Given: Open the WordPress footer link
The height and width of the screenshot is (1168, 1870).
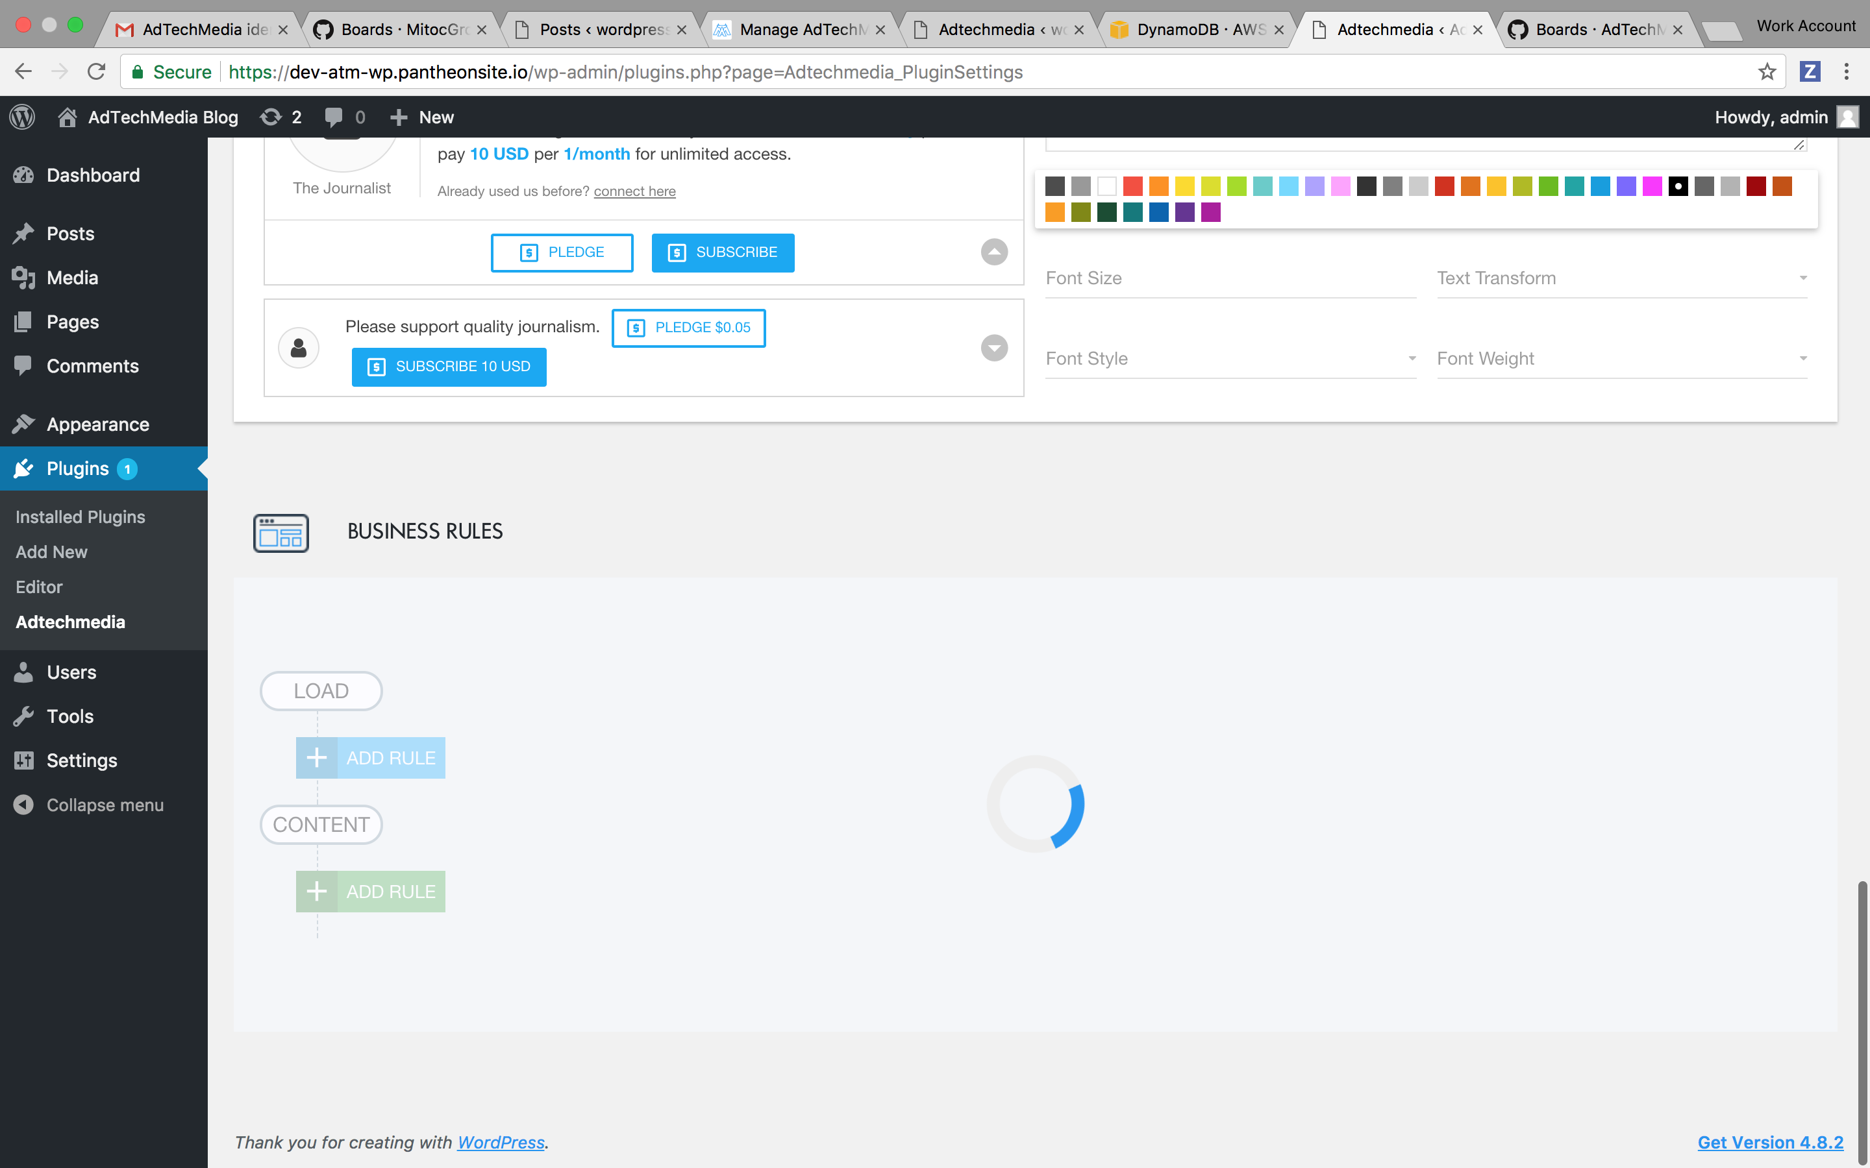Looking at the screenshot, I should (501, 1142).
